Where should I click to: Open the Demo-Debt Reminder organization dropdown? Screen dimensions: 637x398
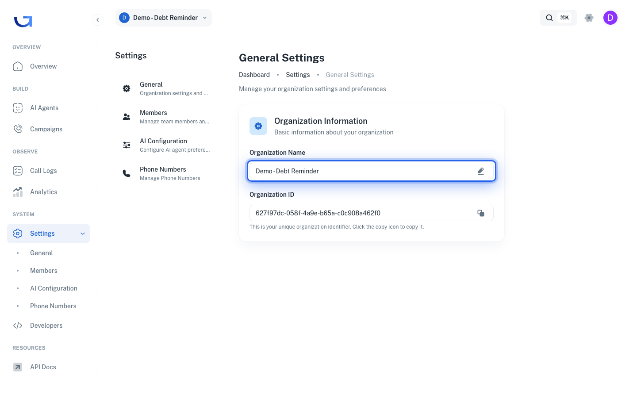point(164,18)
